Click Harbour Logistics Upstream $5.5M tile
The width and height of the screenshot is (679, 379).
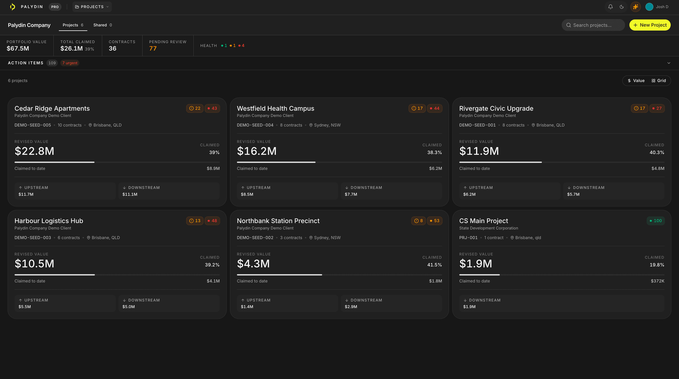point(65,303)
